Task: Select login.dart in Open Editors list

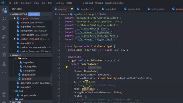Action: pos(30,27)
